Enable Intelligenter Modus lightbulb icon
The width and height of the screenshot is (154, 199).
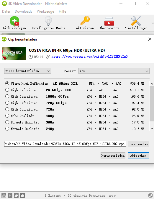[48, 21]
